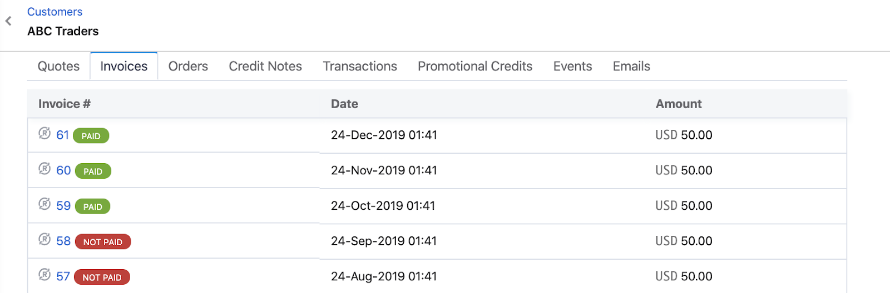Open invoice number 61
The height and width of the screenshot is (293, 890).
(x=62, y=135)
